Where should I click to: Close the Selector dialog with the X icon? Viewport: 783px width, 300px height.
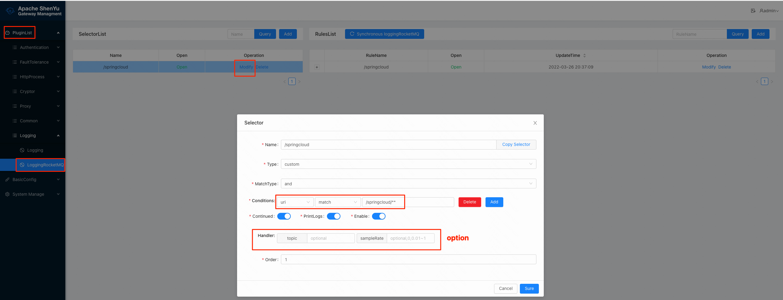coord(535,123)
